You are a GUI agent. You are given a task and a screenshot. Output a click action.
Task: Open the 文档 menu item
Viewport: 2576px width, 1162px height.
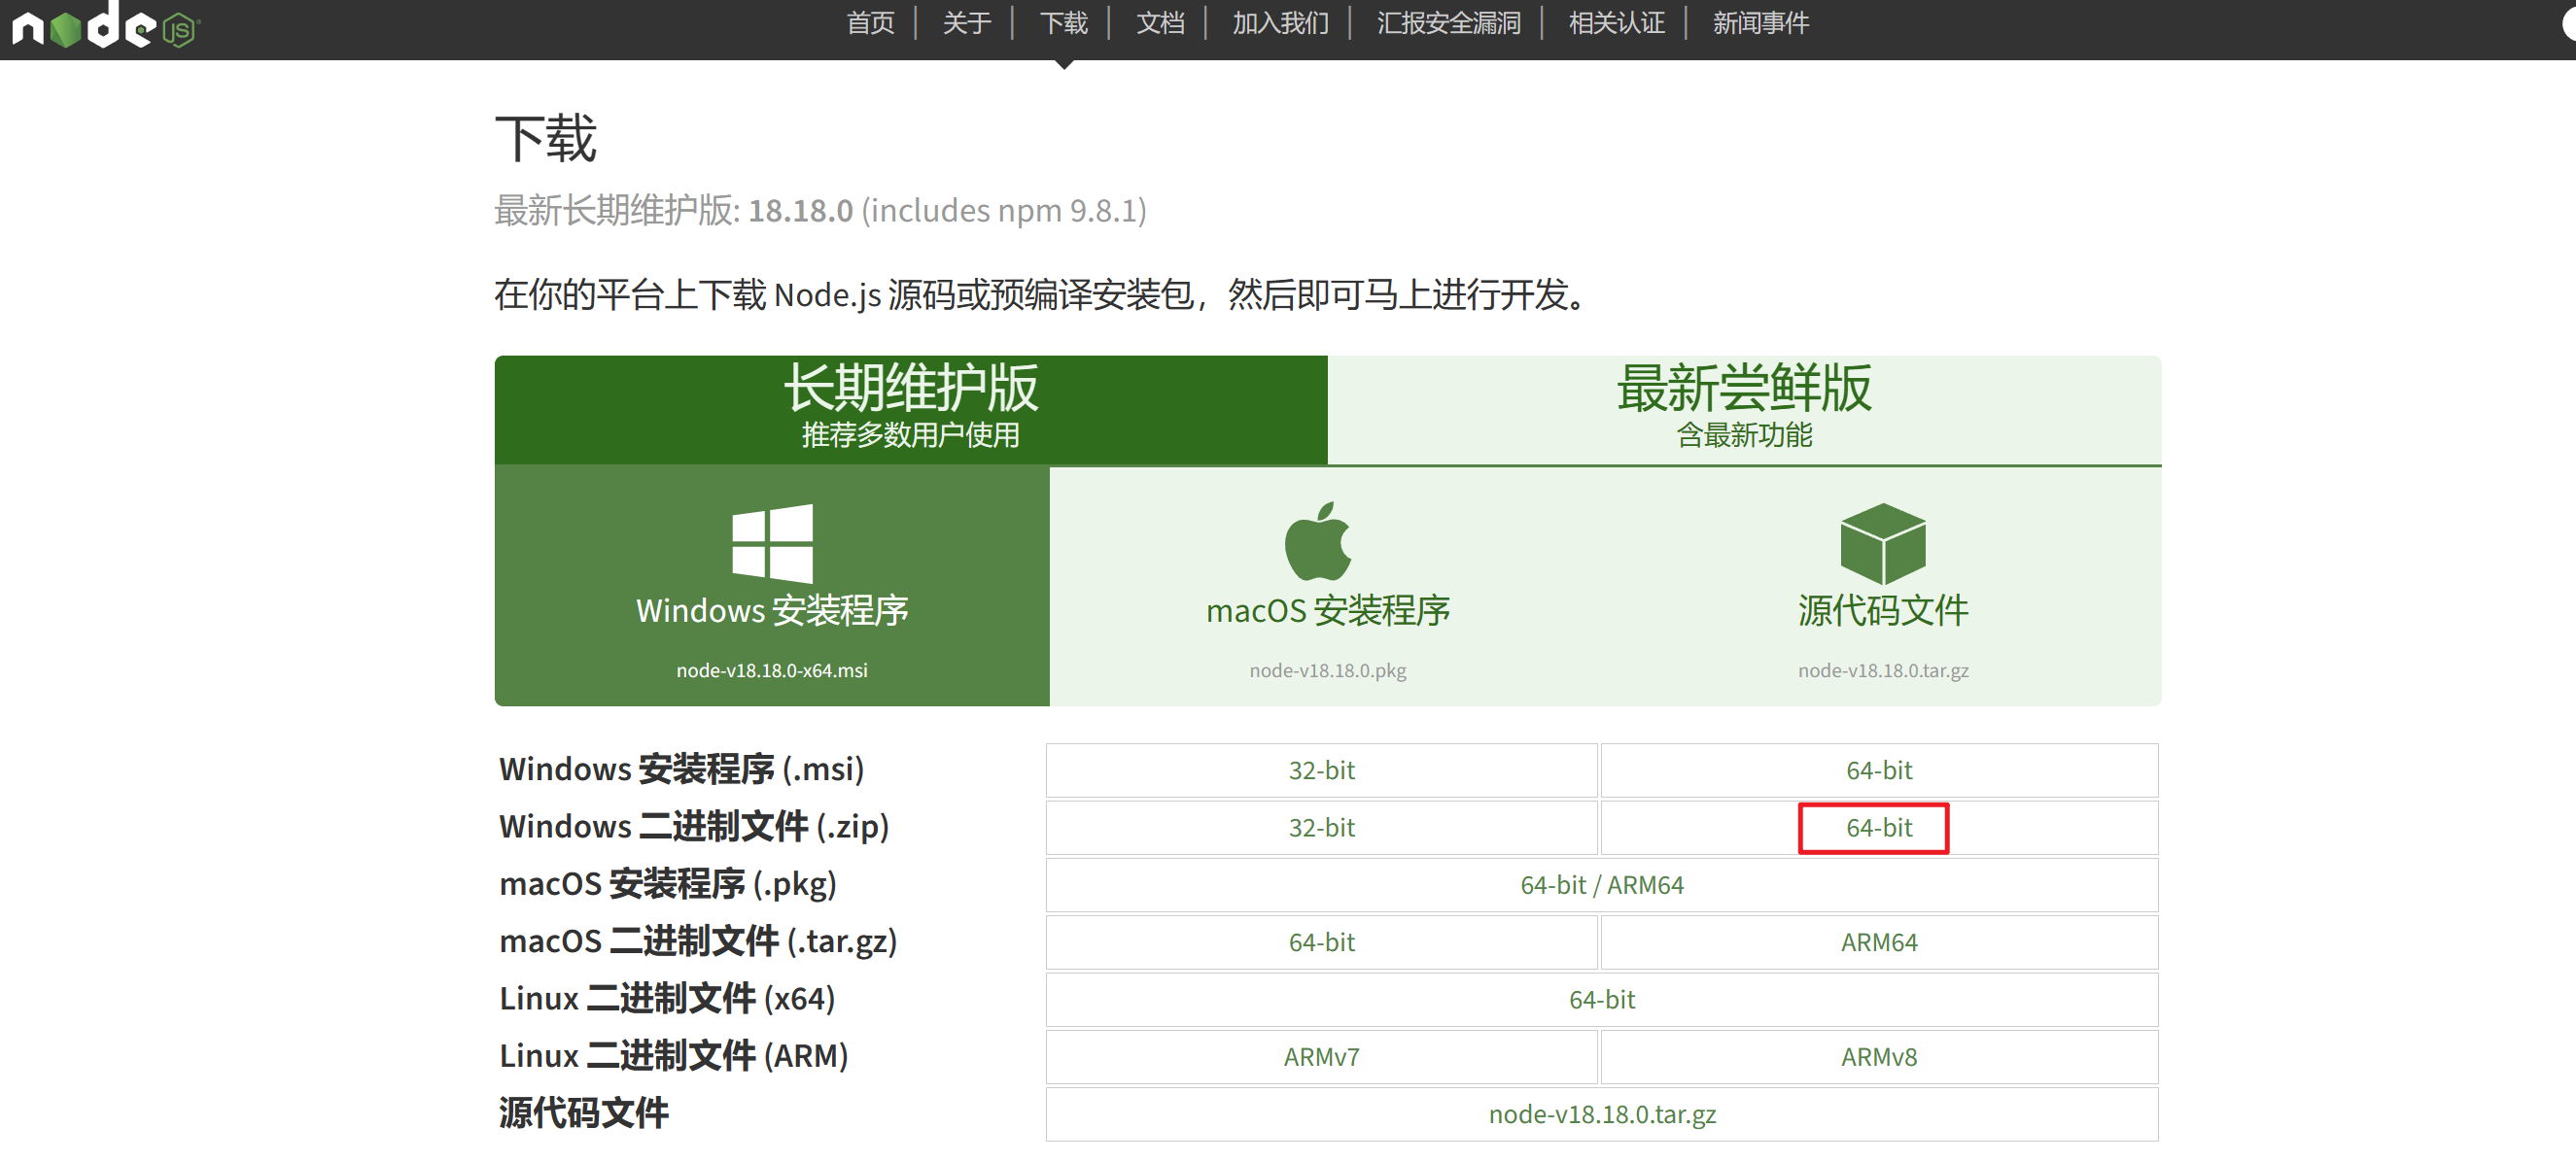(x=1159, y=23)
